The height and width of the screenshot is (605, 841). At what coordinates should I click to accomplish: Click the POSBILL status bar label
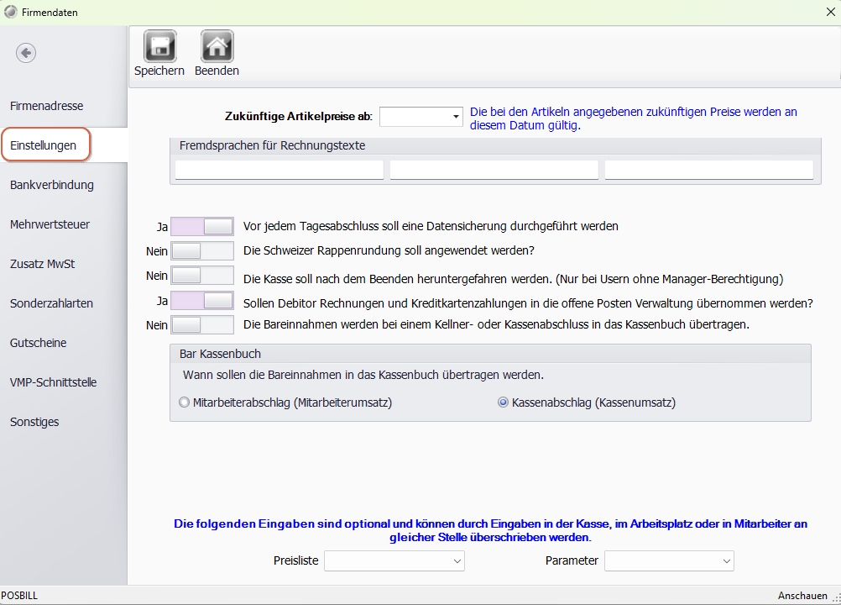[19, 596]
